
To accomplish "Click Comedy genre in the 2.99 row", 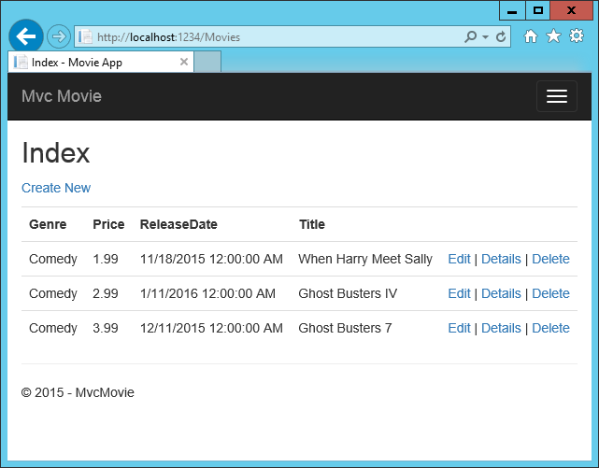I will click(53, 293).
